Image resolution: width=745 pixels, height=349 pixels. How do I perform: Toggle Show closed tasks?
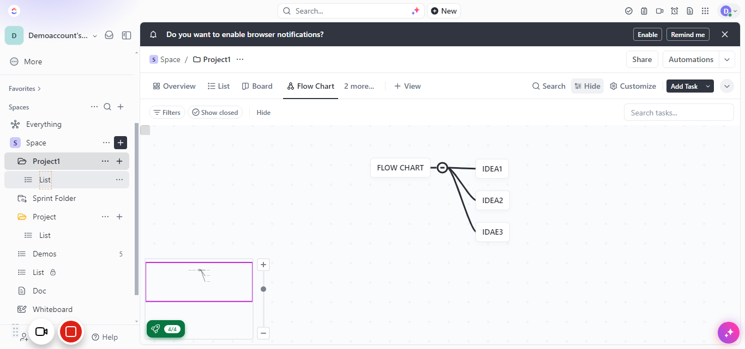point(215,113)
